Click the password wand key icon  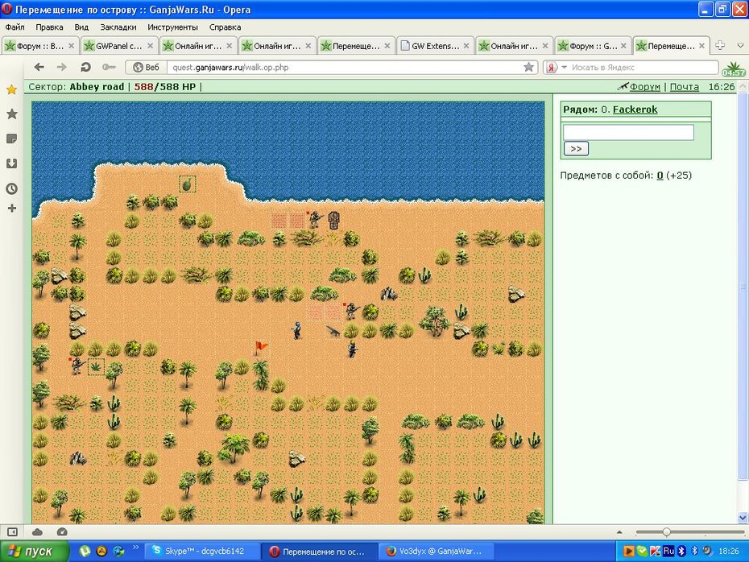(x=109, y=68)
